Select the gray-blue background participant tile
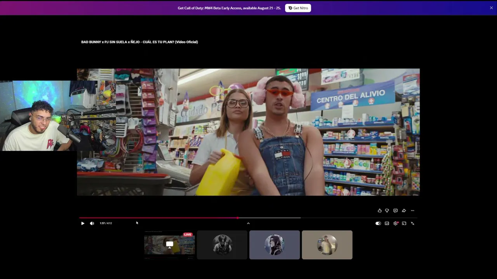 tap(275, 245)
